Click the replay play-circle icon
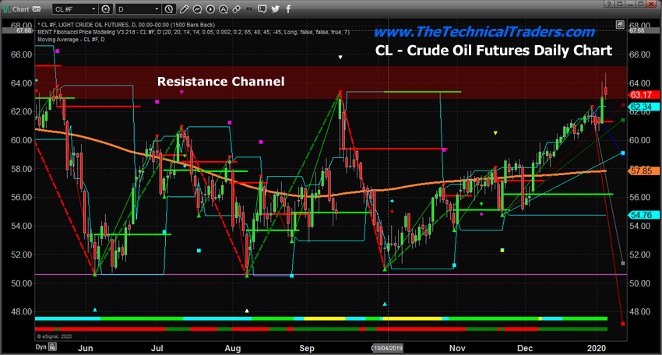The image size is (662, 355). (210, 9)
